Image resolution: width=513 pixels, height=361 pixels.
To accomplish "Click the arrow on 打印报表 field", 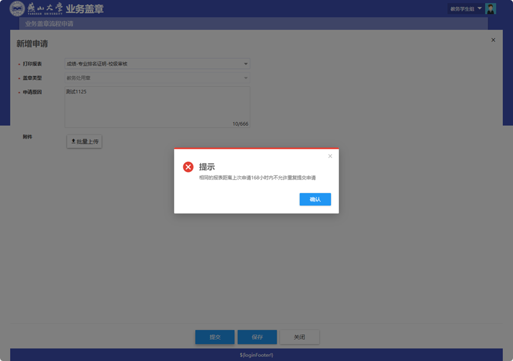I will (246, 64).
